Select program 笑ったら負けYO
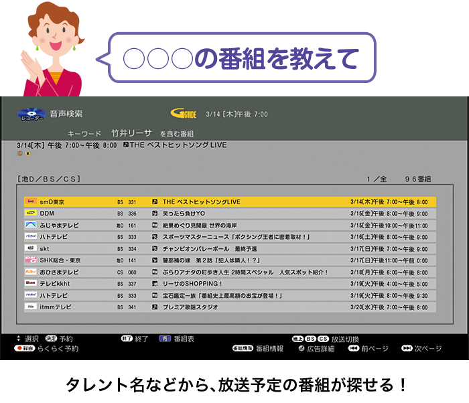 coord(230,214)
